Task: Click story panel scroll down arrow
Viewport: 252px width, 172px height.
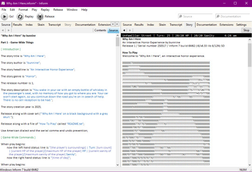Action: [250, 165]
